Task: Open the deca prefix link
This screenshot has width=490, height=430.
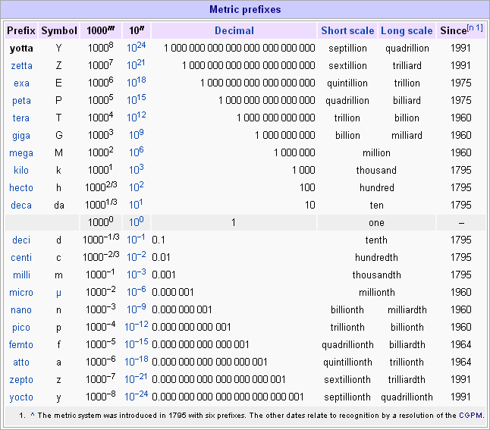Action: tap(21, 206)
